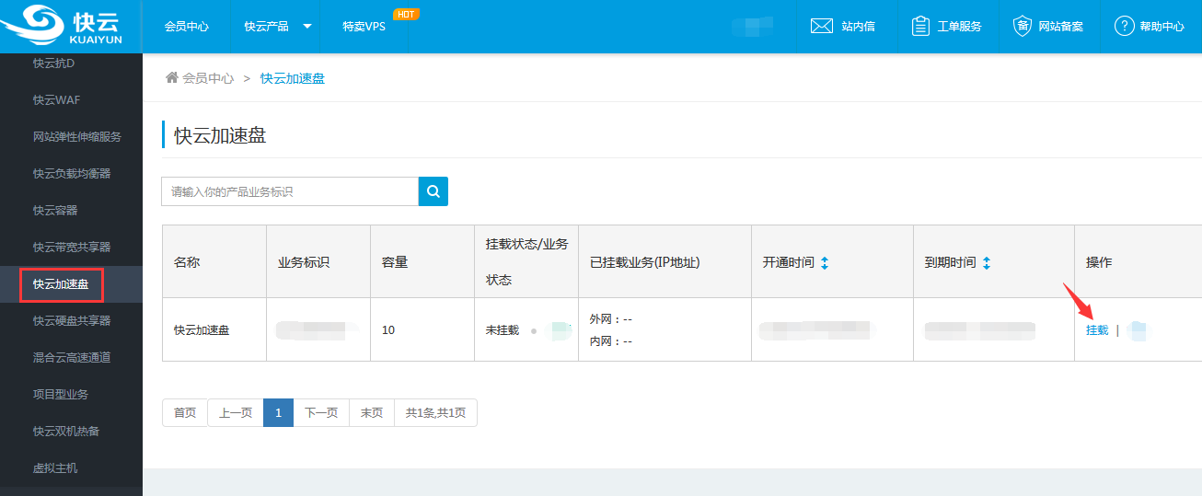Click the 挂载 mount link
1202x496 pixels.
[x=1097, y=329]
